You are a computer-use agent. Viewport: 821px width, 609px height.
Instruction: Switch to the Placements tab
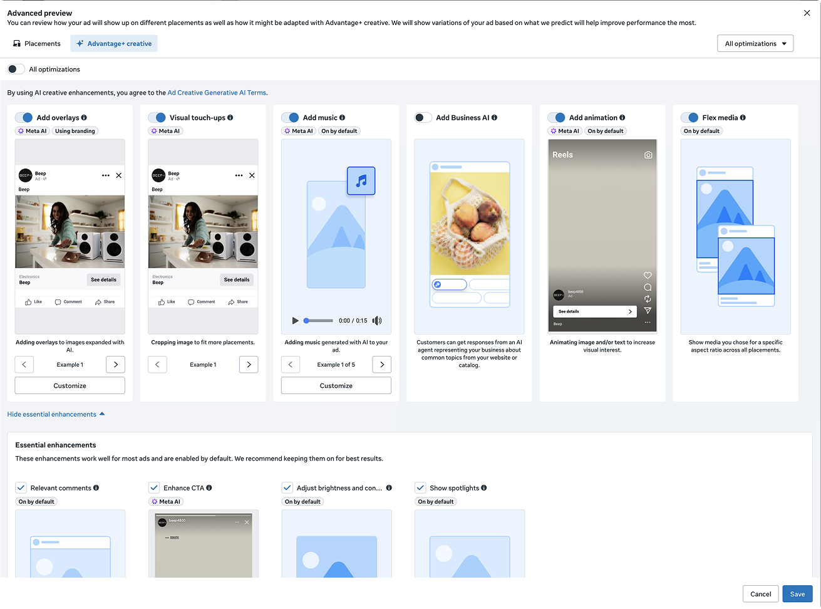pyautogui.click(x=37, y=44)
